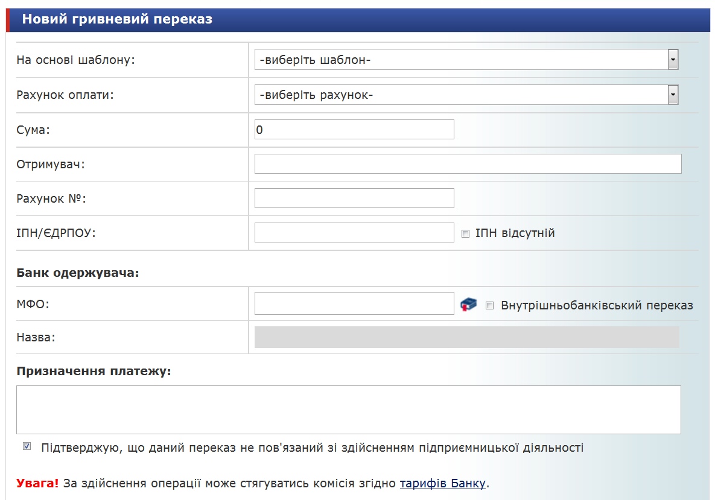
Task: Open the тарифів Банку link
Action: (443, 483)
